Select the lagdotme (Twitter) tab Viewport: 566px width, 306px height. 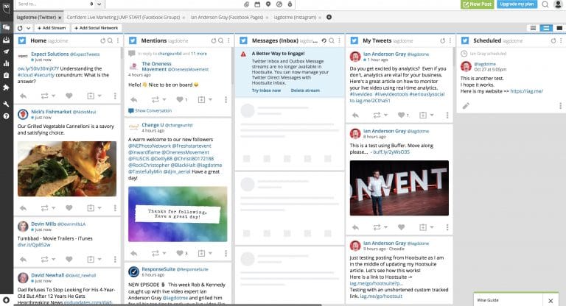[36, 17]
